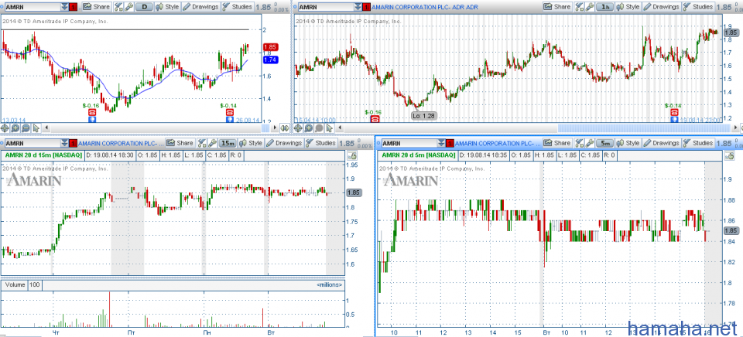
Task: Open Drawings menu on the 1h chart
Action: click(x=662, y=7)
